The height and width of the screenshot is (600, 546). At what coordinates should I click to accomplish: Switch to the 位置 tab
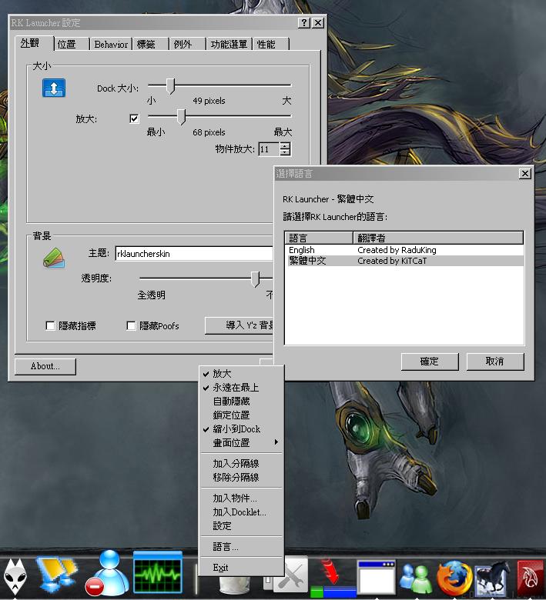72,45
